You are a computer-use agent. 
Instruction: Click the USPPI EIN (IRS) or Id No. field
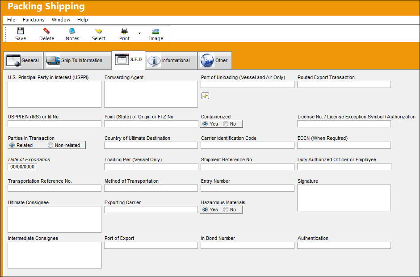(55, 124)
